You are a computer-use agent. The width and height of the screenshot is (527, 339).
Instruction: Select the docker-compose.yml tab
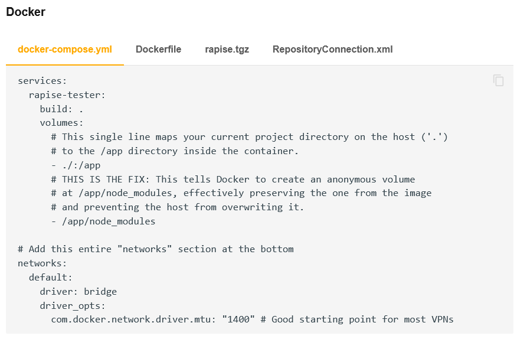point(65,49)
